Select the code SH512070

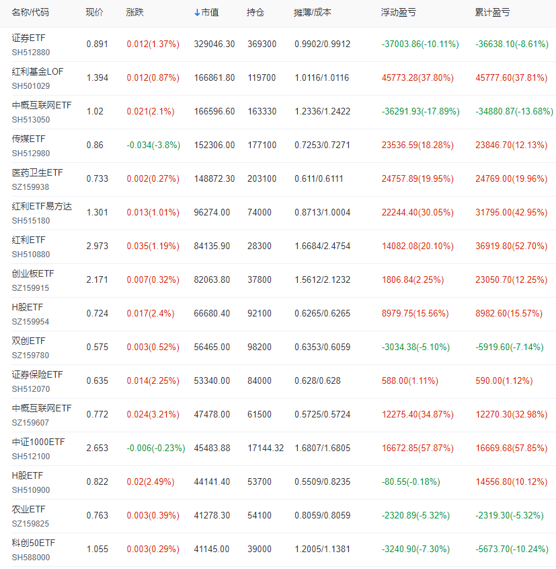[x=31, y=389]
